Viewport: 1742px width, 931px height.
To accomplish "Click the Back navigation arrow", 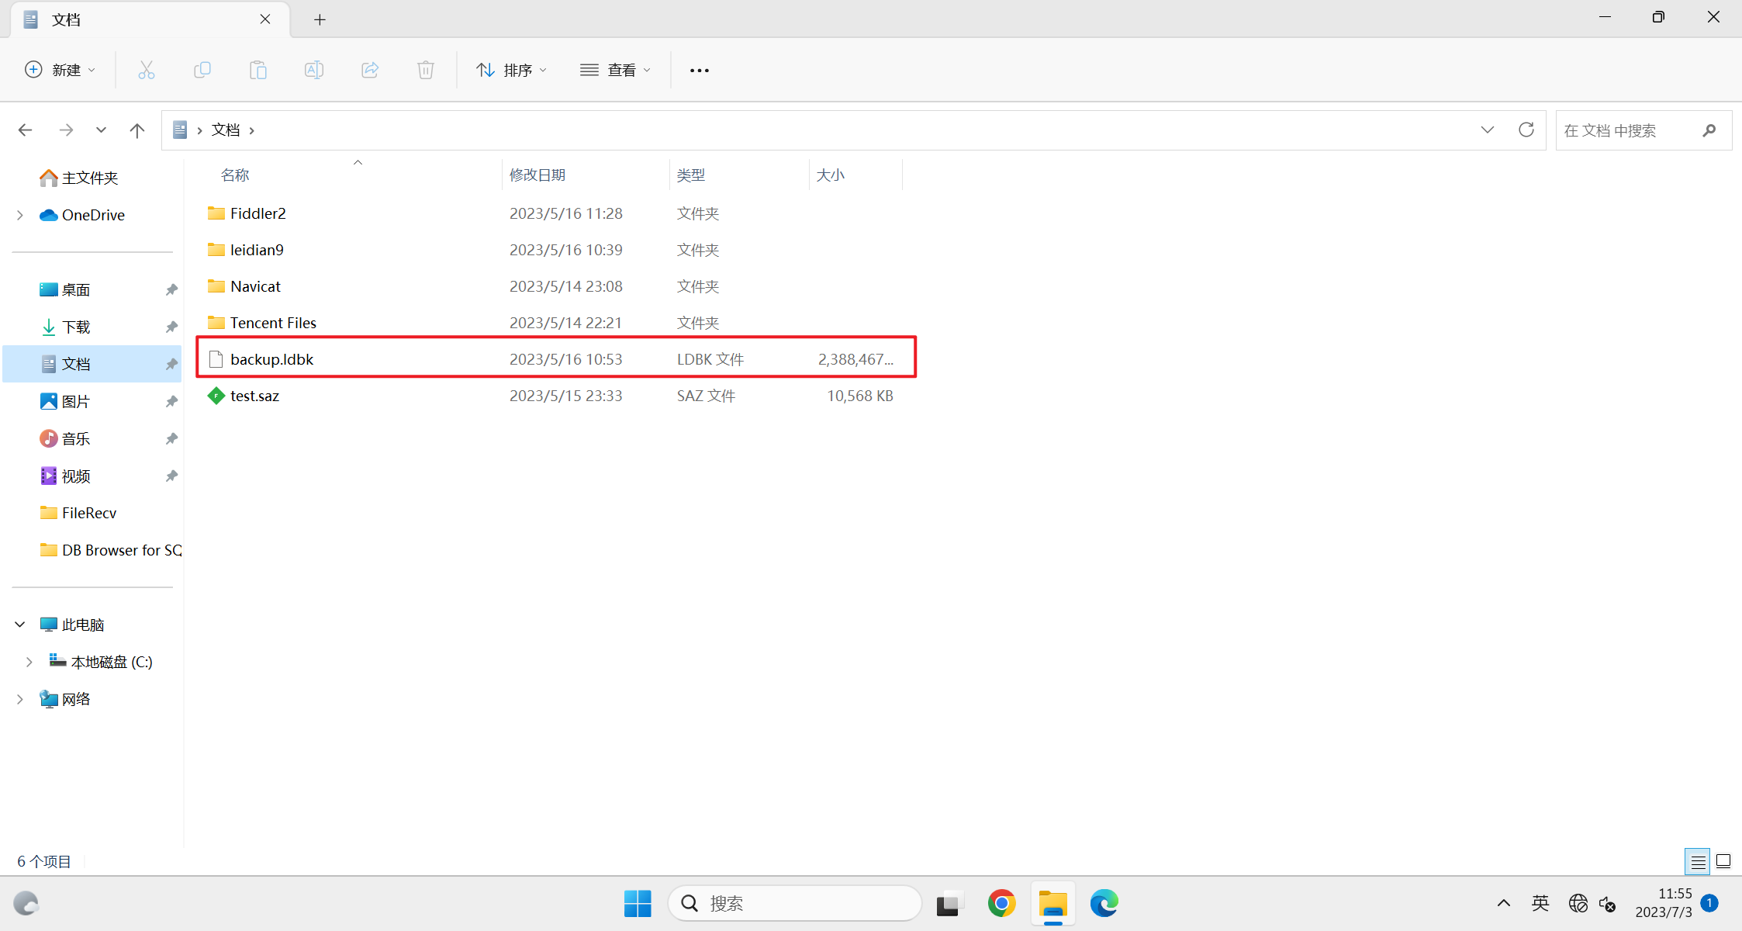I will 26,130.
